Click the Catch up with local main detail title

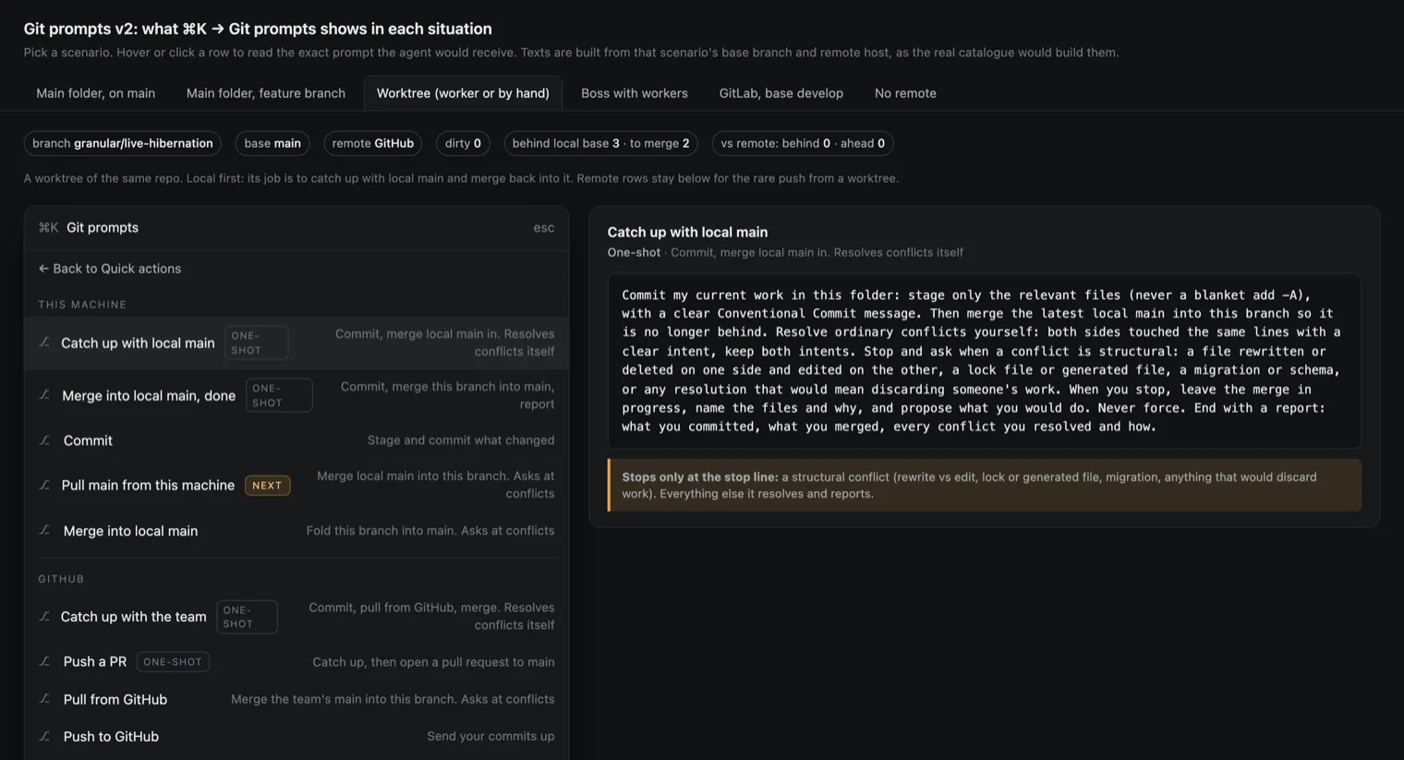[x=687, y=233]
